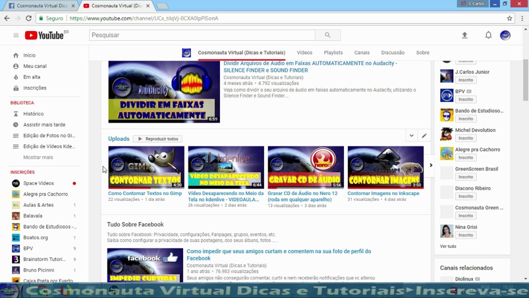Viewport: 529px width, 298px height.
Task: Open the Discussão channel tab
Action: [x=393, y=53]
